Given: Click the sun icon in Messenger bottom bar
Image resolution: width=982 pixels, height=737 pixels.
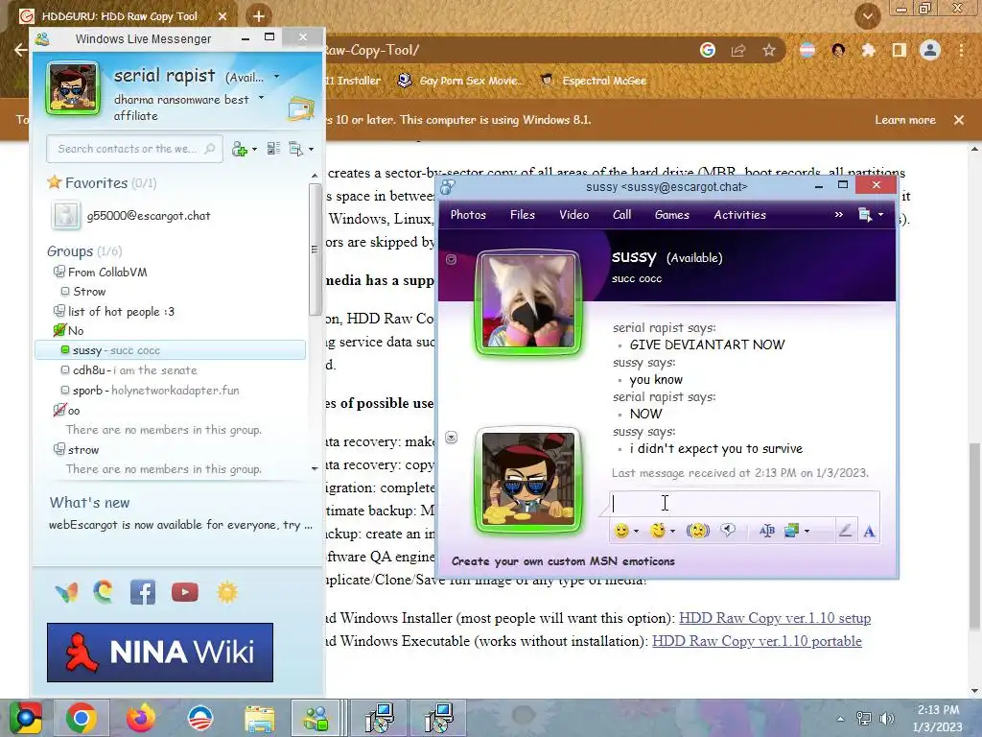Looking at the screenshot, I should click(226, 592).
